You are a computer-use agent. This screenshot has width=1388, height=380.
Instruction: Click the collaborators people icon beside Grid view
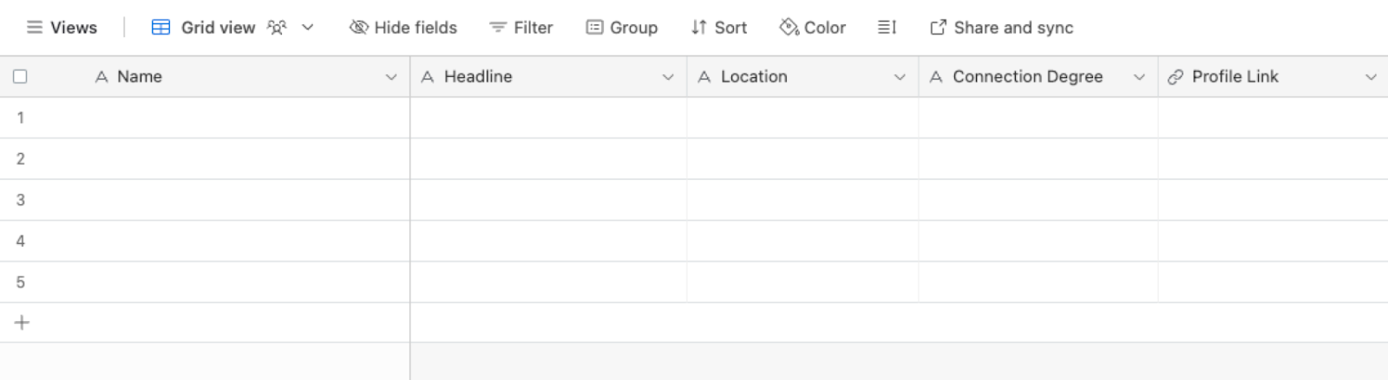coord(277,28)
